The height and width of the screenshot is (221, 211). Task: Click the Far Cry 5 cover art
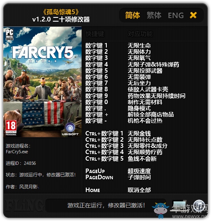42,82
